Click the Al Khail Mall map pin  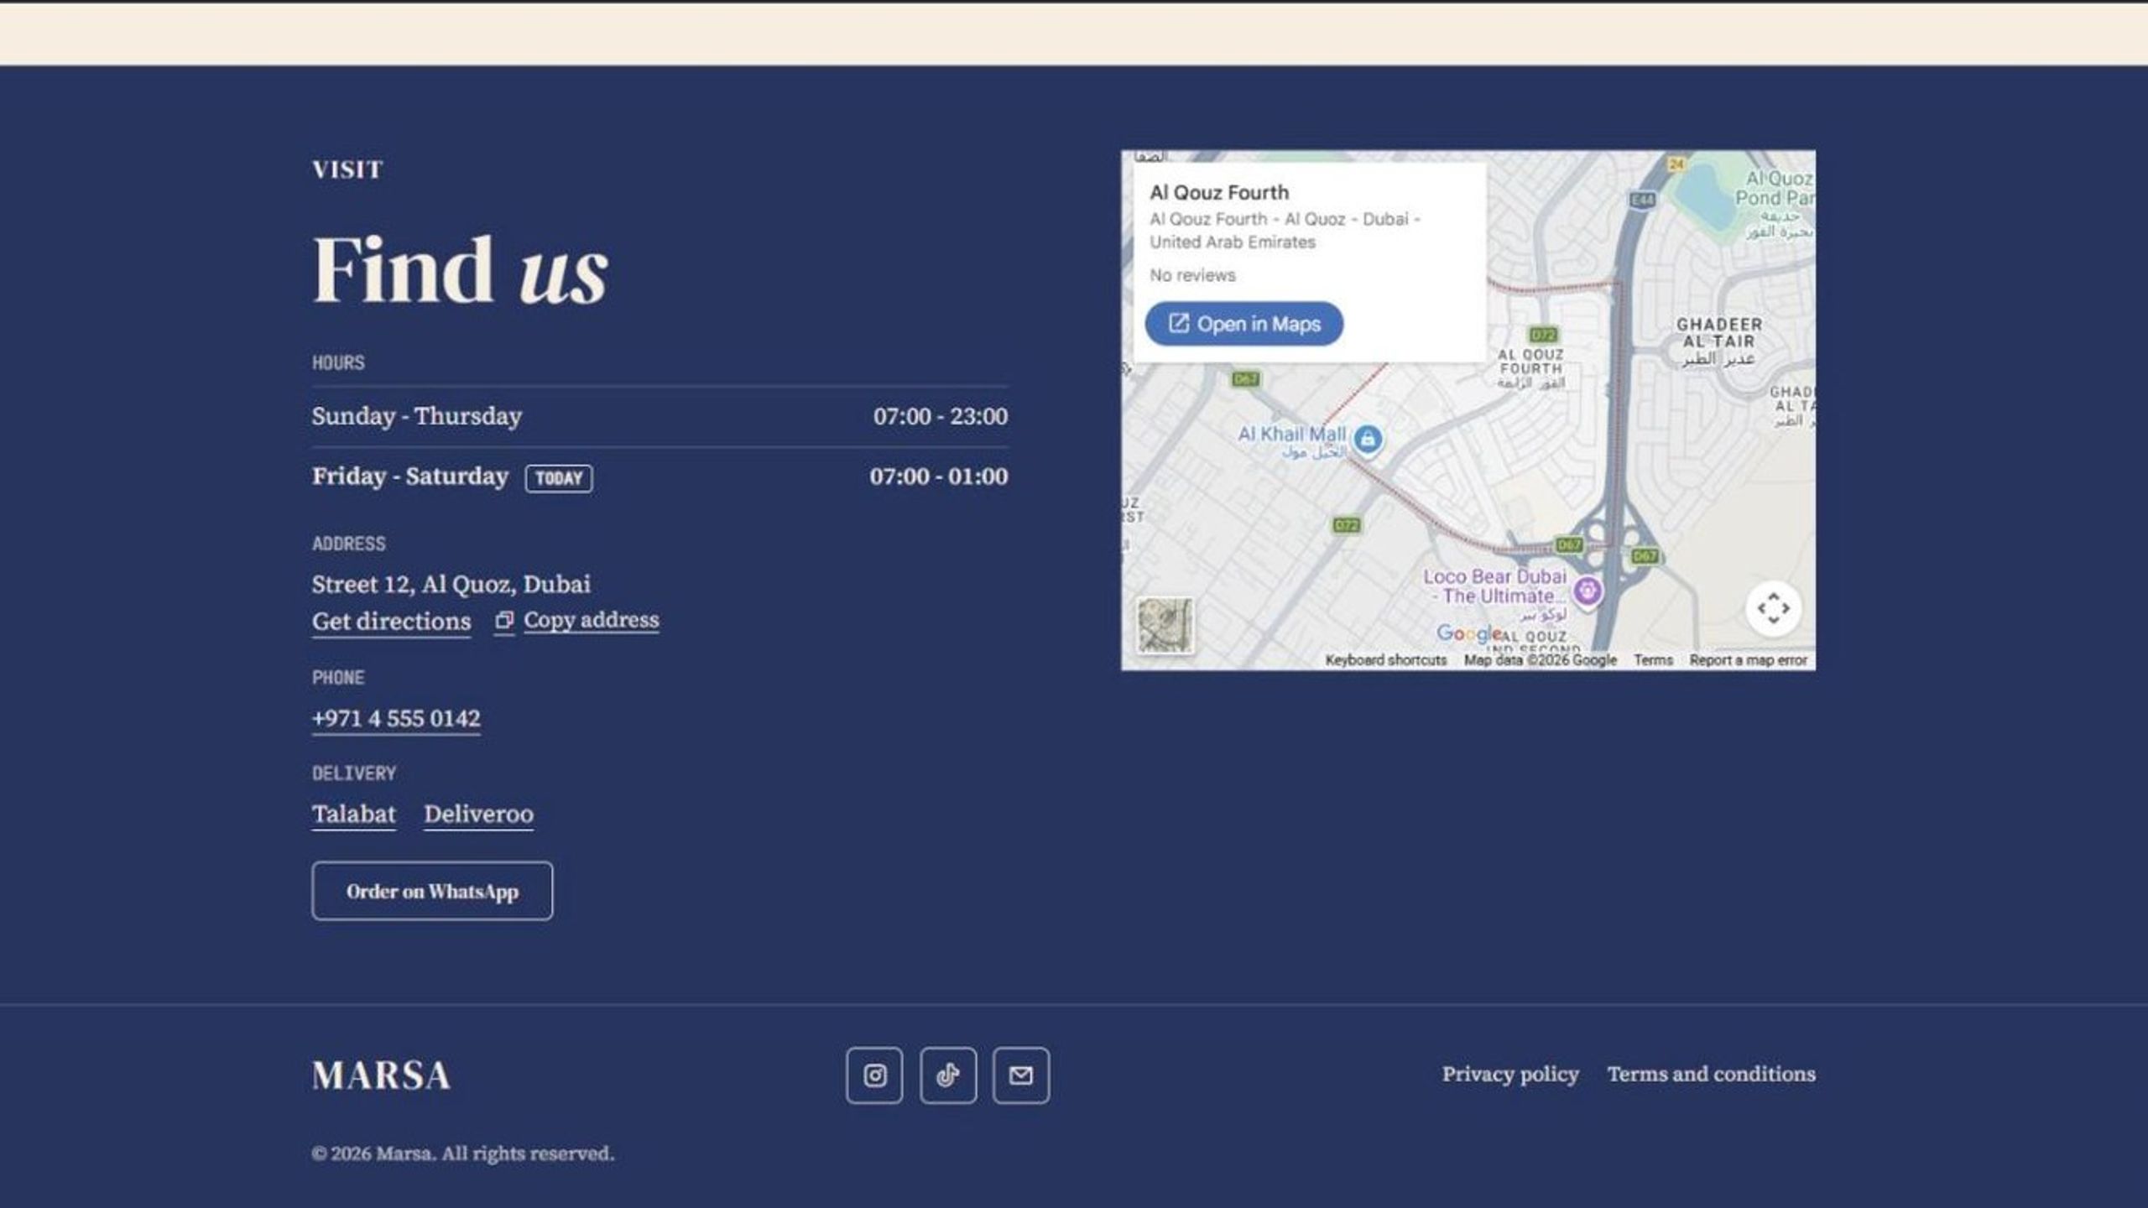pos(1368,439)
